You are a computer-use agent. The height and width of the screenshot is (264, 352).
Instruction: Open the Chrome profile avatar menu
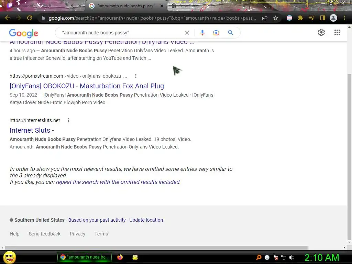(333, 18)
